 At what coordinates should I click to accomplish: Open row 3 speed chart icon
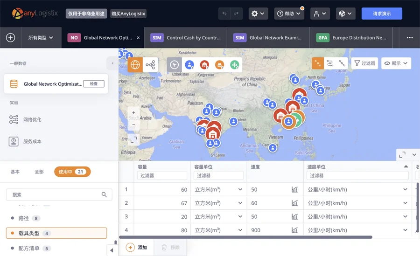(x=294, y=217)
